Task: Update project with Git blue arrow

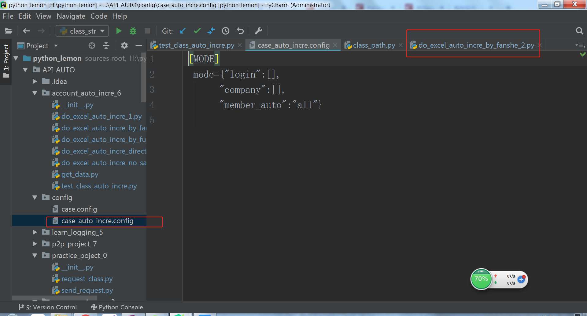Action: (183, 31)
